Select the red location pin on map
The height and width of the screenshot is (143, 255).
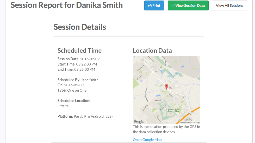[x=166, y=87]
